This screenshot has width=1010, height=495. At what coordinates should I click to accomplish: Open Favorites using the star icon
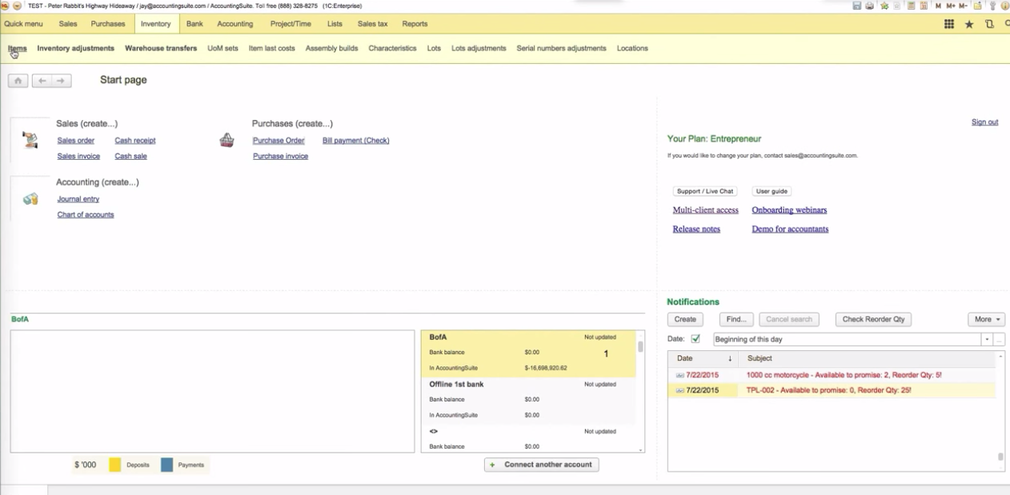(x=969, y=24)
